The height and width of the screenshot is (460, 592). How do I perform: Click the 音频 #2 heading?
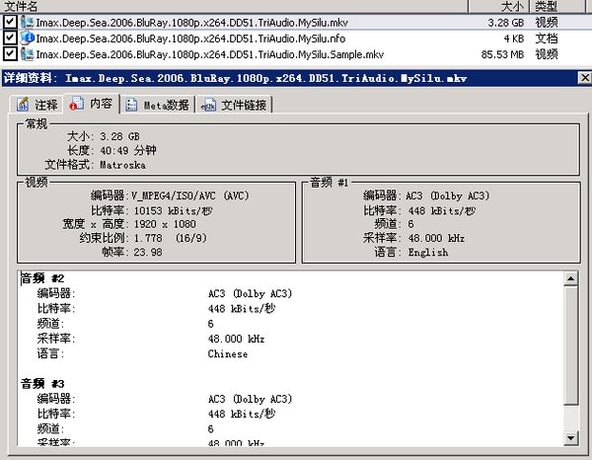click(42, 278)
